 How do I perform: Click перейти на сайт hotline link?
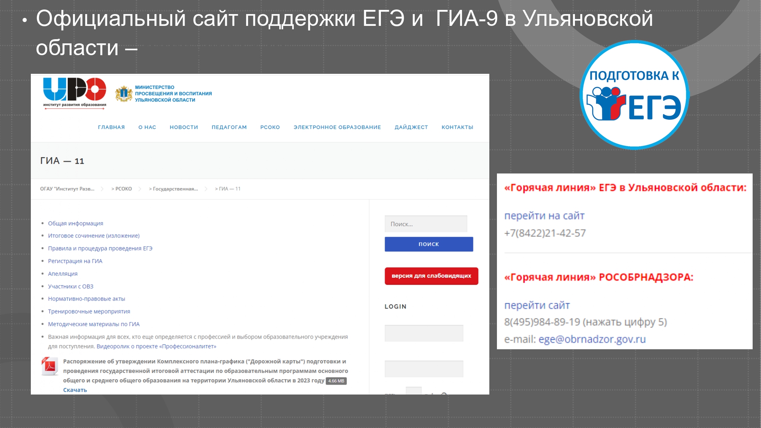pyautogui.click(x=544, y=216)
